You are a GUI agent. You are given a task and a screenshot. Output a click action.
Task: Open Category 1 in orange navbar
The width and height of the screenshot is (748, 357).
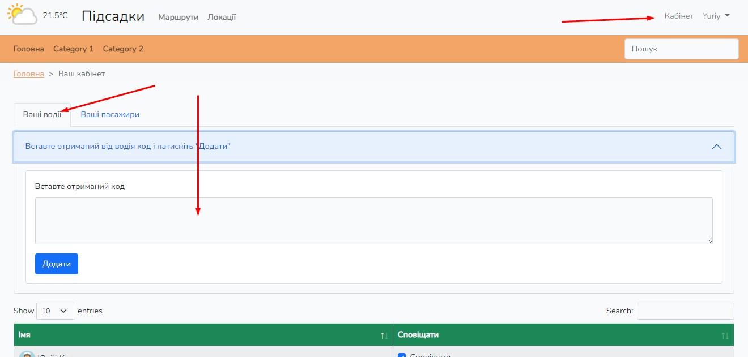tap(73, 49)
